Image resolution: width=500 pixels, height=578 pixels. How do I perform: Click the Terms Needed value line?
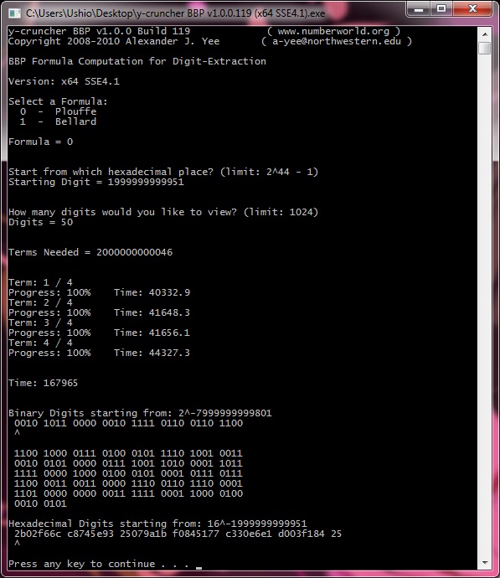[x=90, y=252]
